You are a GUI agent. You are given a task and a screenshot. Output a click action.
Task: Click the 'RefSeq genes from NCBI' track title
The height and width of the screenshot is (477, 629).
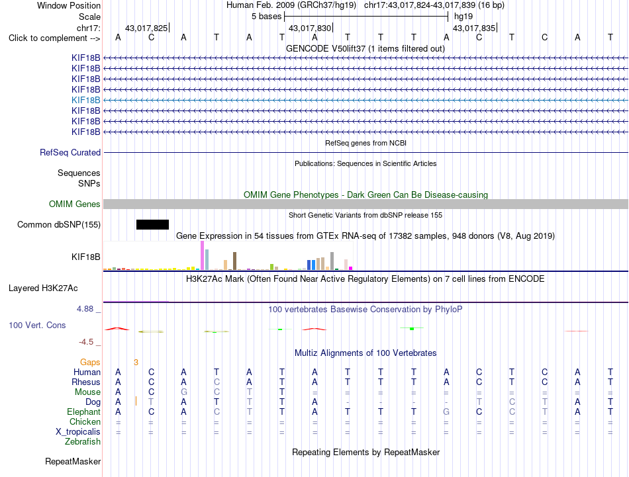[365, 143]
